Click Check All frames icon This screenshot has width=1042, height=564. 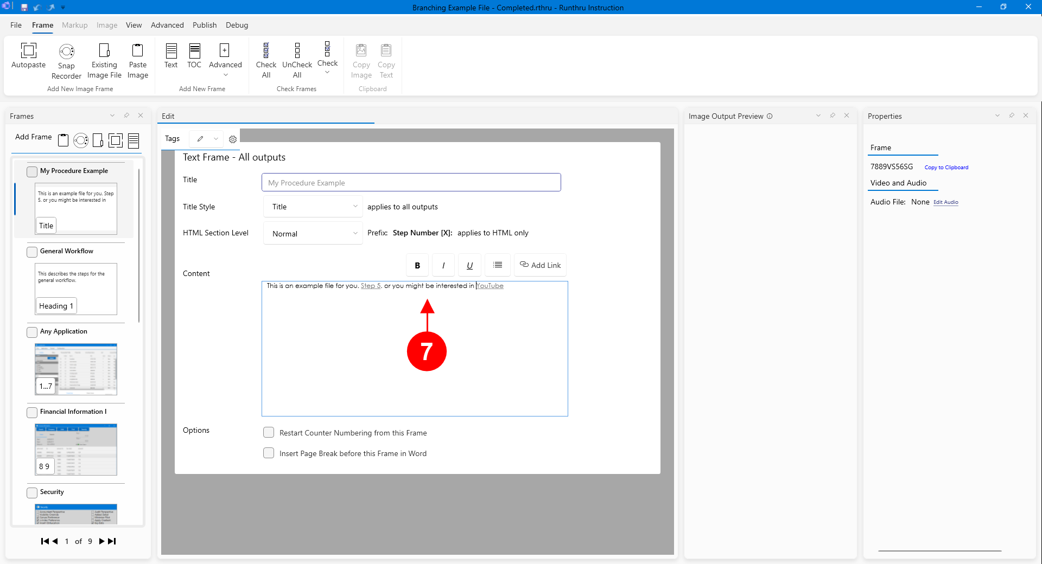pos(266,51)
